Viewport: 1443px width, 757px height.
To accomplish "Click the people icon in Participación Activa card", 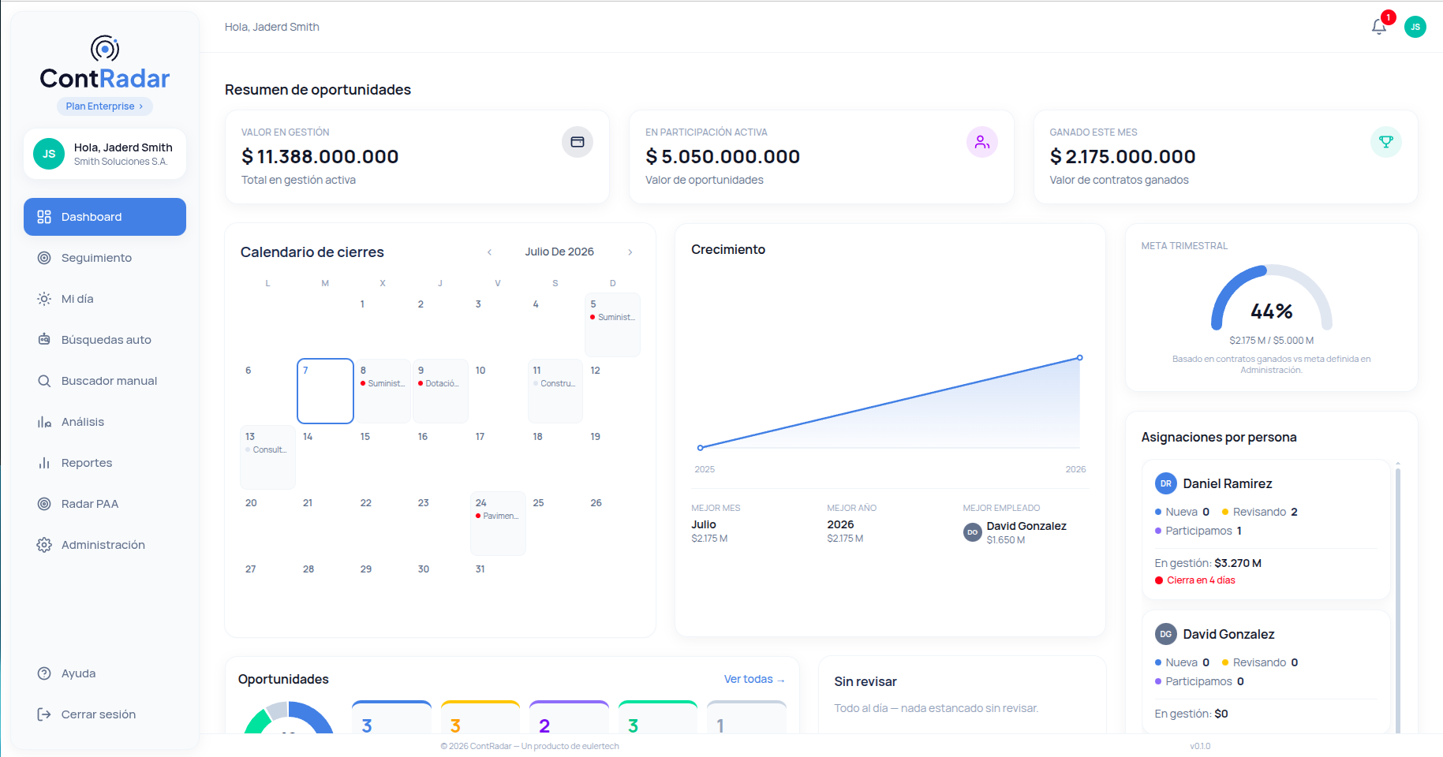I will click(x=982, y=142).
